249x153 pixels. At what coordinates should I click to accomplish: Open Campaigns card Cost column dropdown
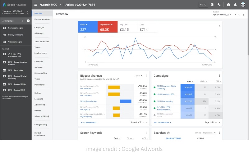(x=190, y=81)
